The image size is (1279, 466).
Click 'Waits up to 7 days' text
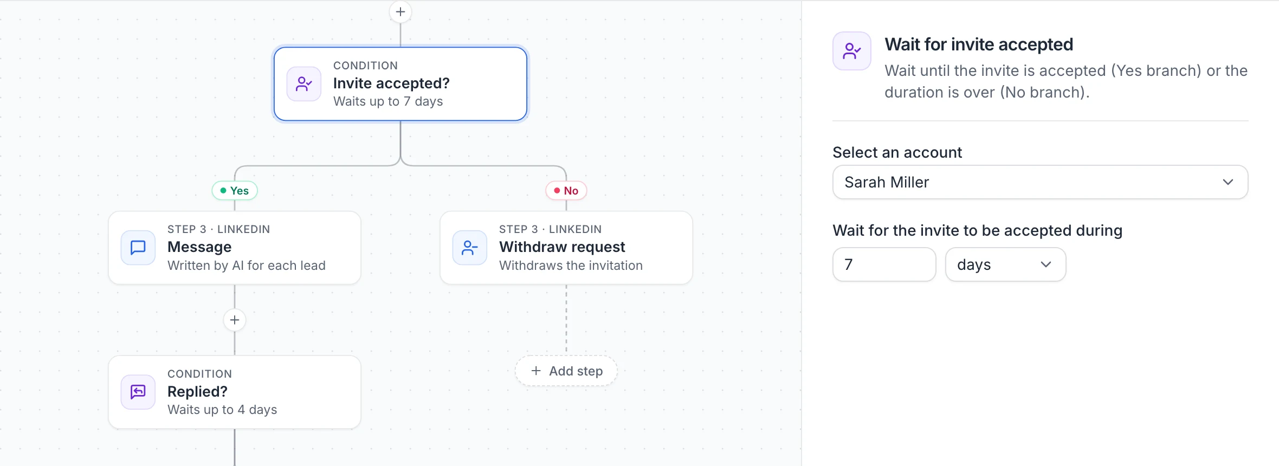[x=388, y=101]
